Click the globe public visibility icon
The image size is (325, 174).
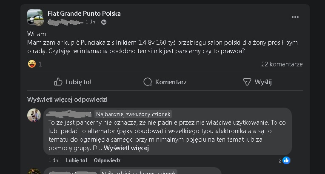tap(104, 22)
